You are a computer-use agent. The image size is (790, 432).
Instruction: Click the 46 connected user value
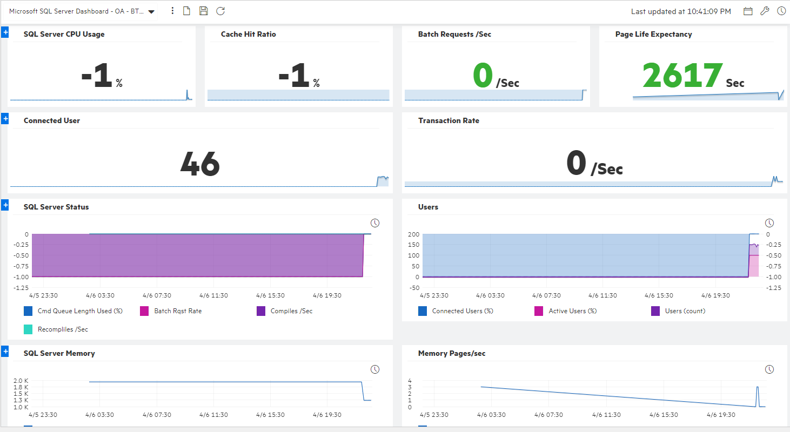pos(200,163)
